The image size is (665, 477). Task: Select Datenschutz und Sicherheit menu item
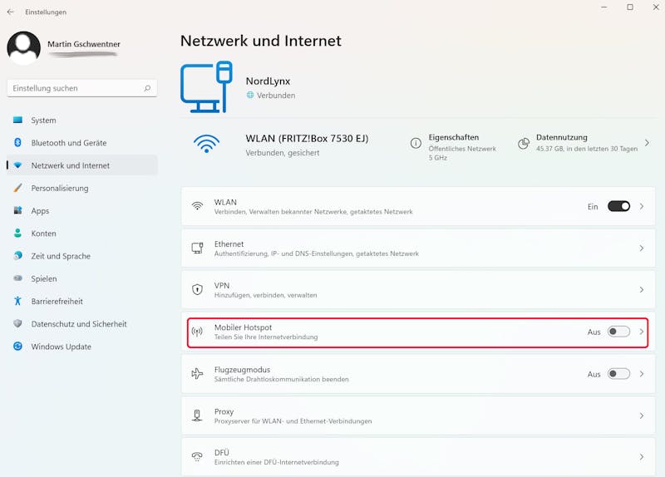click(79, 324)
